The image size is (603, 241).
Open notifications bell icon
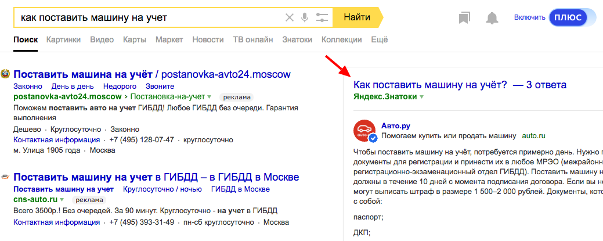click(492, 17)
